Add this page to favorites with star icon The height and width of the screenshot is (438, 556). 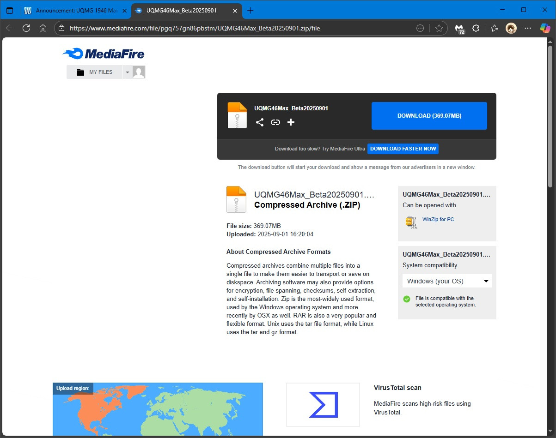pos(439,28)
